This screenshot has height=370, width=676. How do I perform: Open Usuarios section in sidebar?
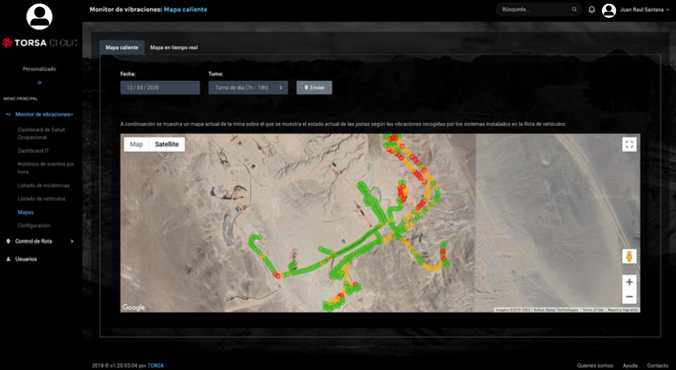pos(26,259)
